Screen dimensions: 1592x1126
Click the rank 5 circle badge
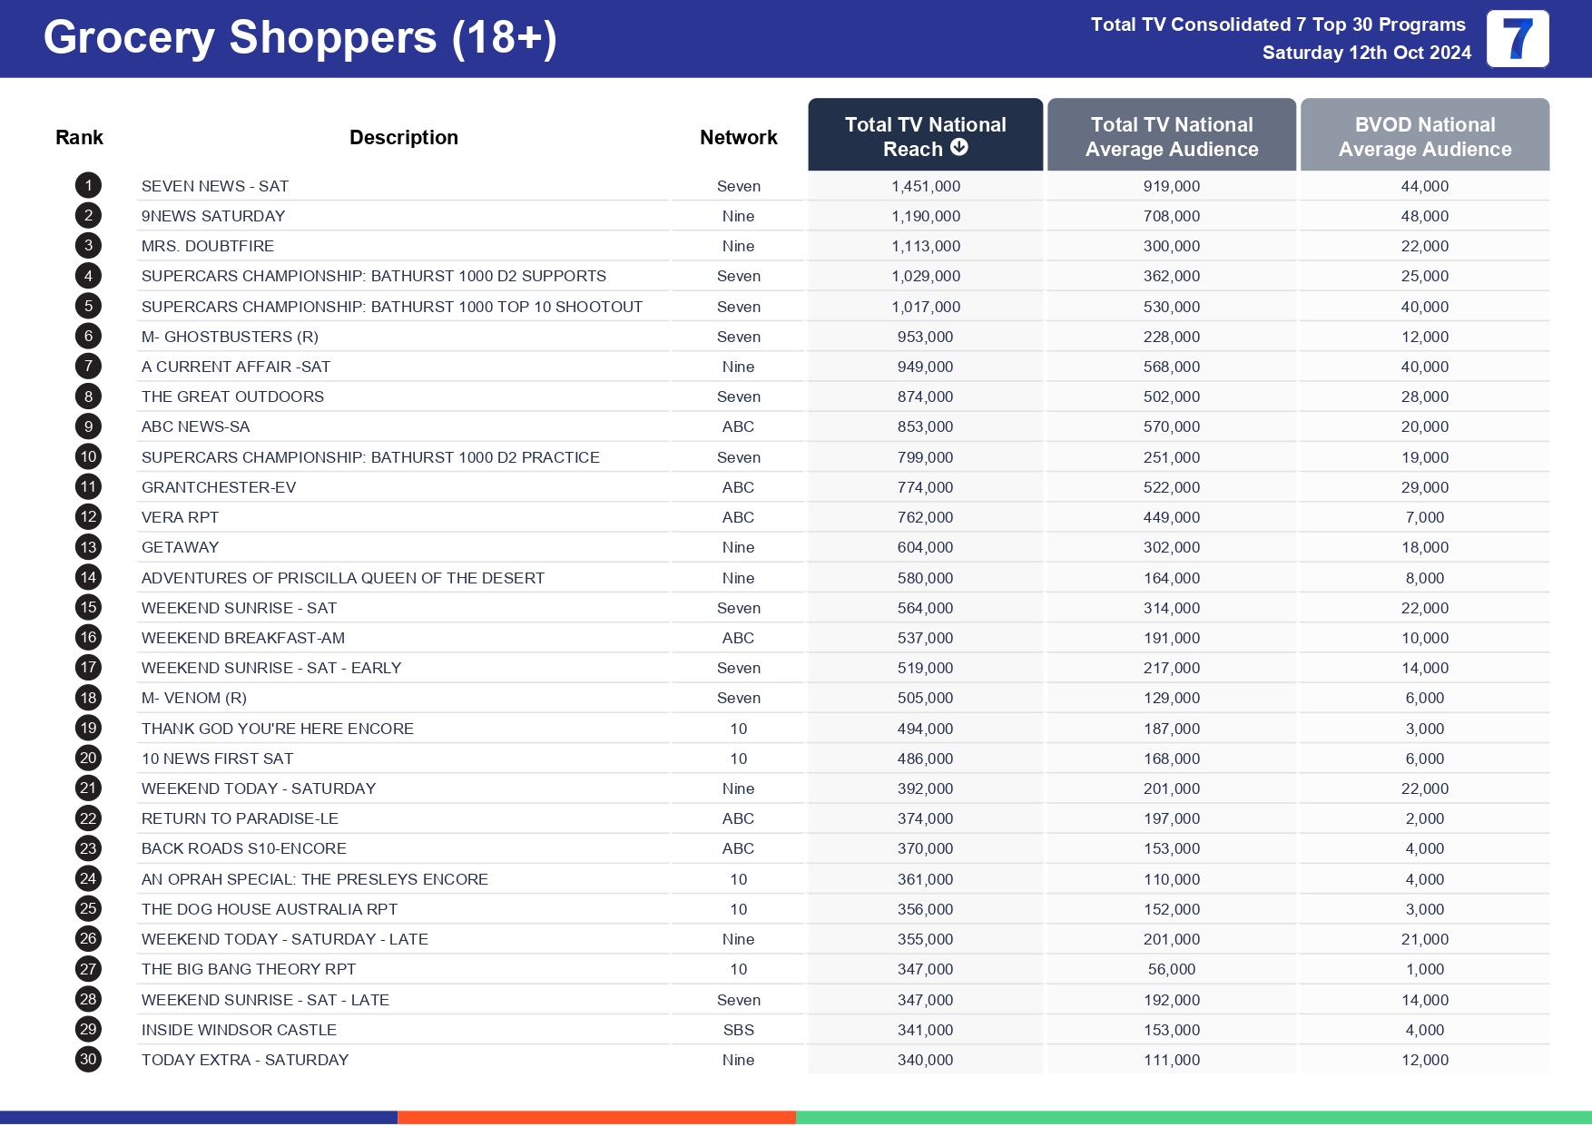[x=88, y=307]
